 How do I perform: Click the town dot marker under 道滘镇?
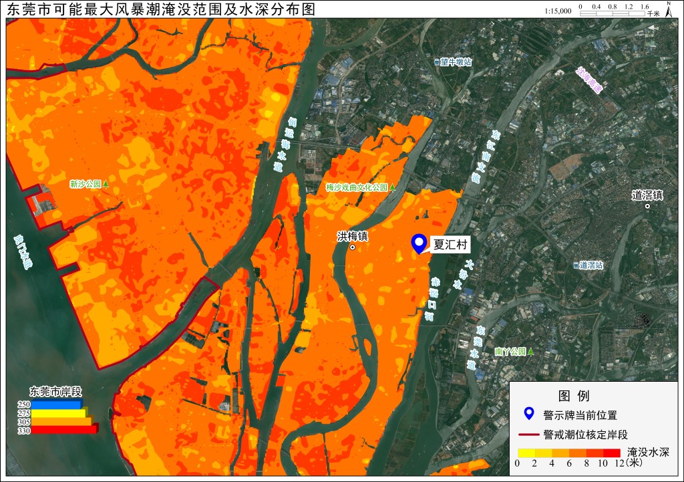click(x=647, y=206)
